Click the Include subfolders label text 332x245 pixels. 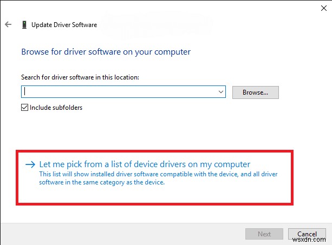coord(56,107)
